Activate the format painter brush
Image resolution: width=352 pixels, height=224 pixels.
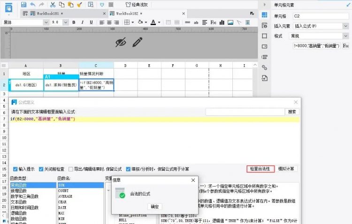click(x=79, y=4)
